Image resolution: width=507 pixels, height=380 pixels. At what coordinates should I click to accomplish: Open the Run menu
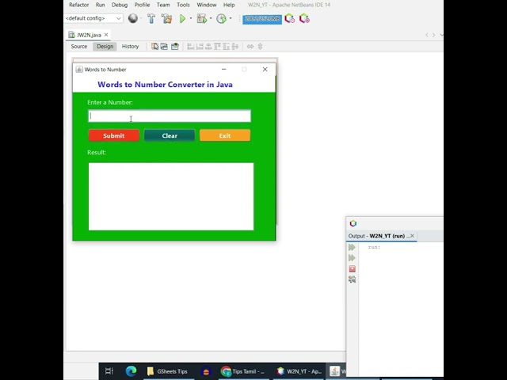(101, 5)
